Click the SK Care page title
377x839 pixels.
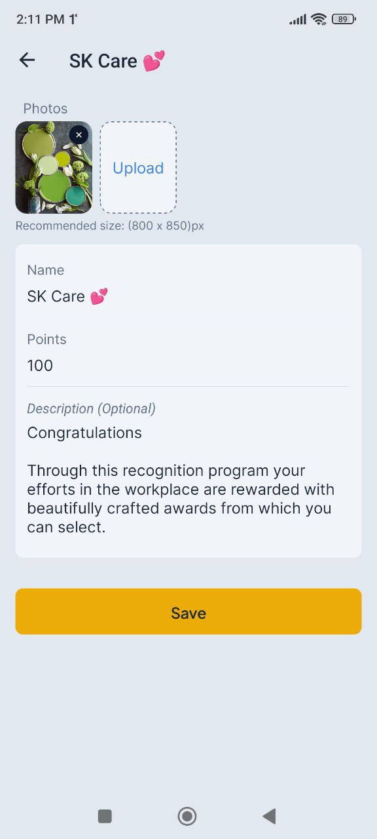coord(117,61)
